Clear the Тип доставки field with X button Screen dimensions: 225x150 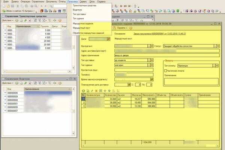point(152,60)
